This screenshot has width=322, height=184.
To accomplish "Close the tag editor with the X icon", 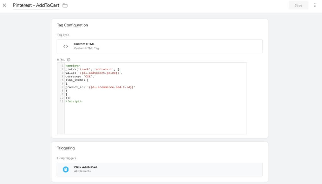I will [4, 5].
